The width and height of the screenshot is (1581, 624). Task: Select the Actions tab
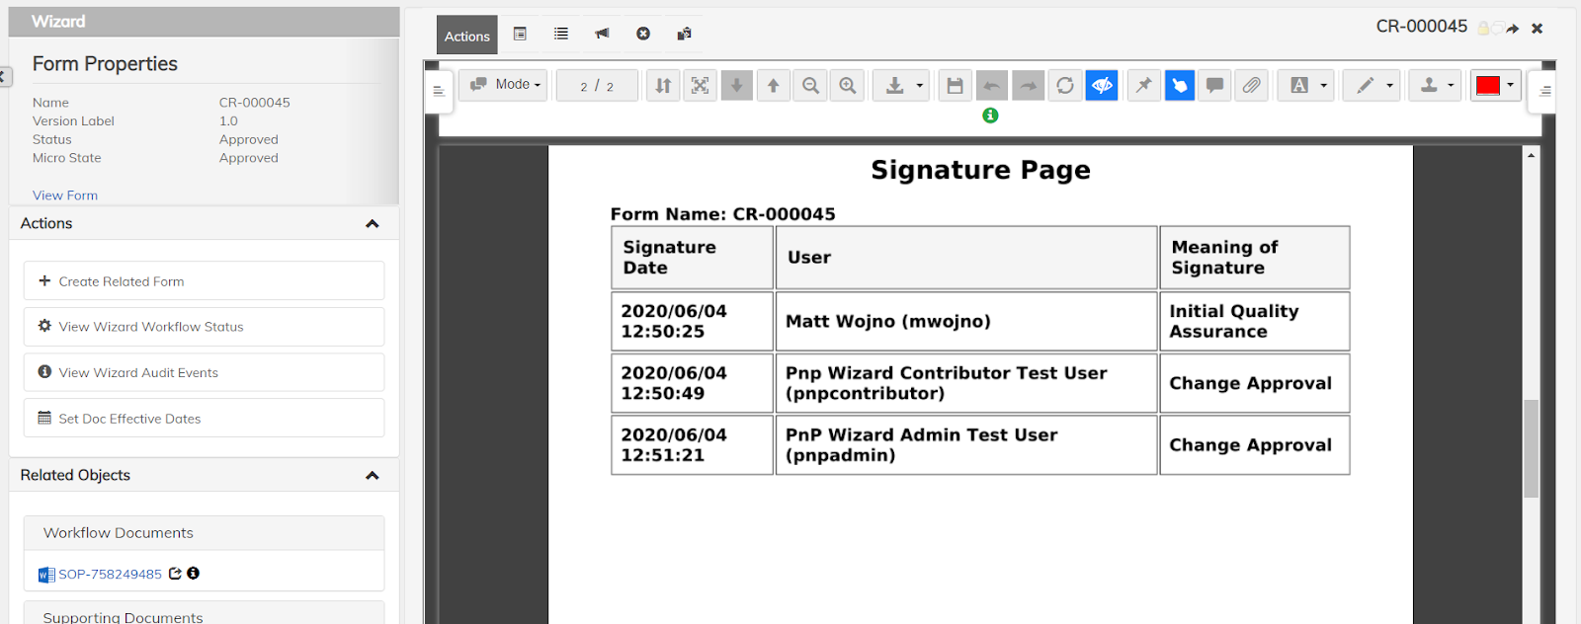tap(466, 36)
